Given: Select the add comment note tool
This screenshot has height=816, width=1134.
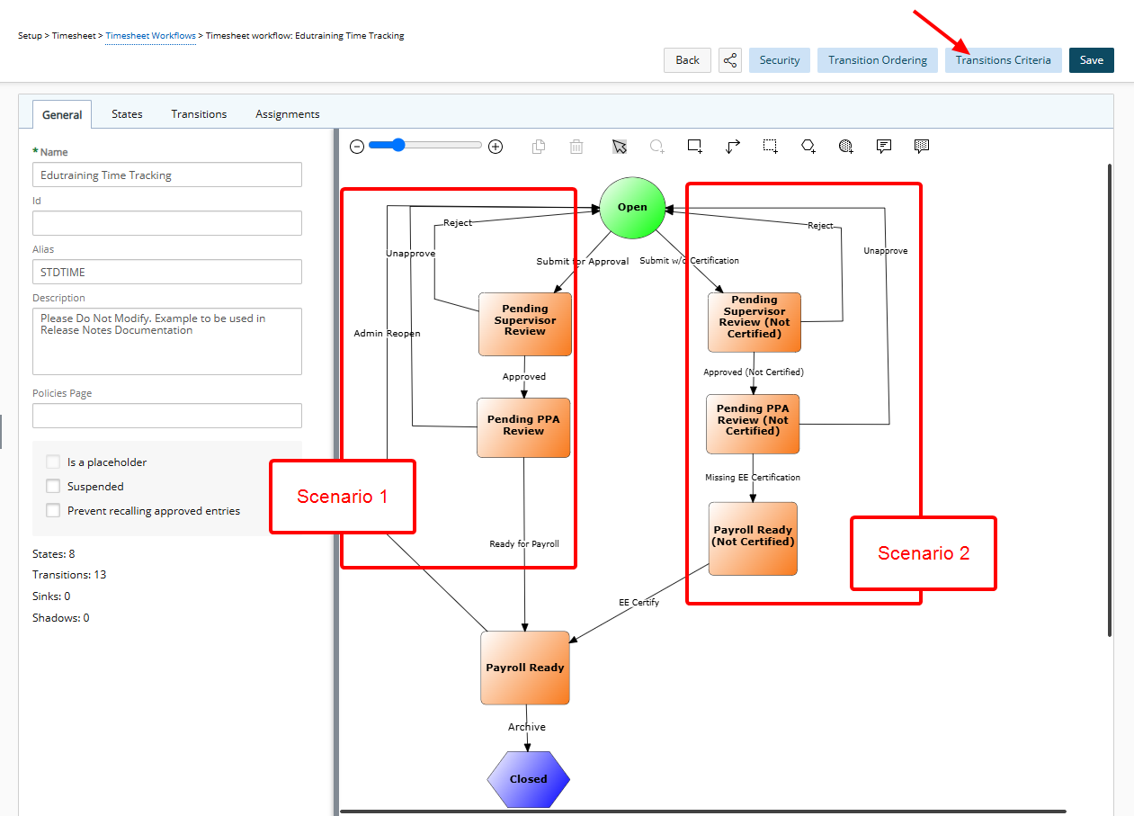Looking at the screenshot, I should pos(884,147).
